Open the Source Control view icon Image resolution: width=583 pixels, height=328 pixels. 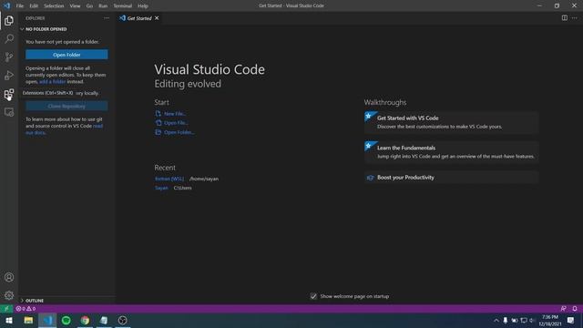(9, 56)
